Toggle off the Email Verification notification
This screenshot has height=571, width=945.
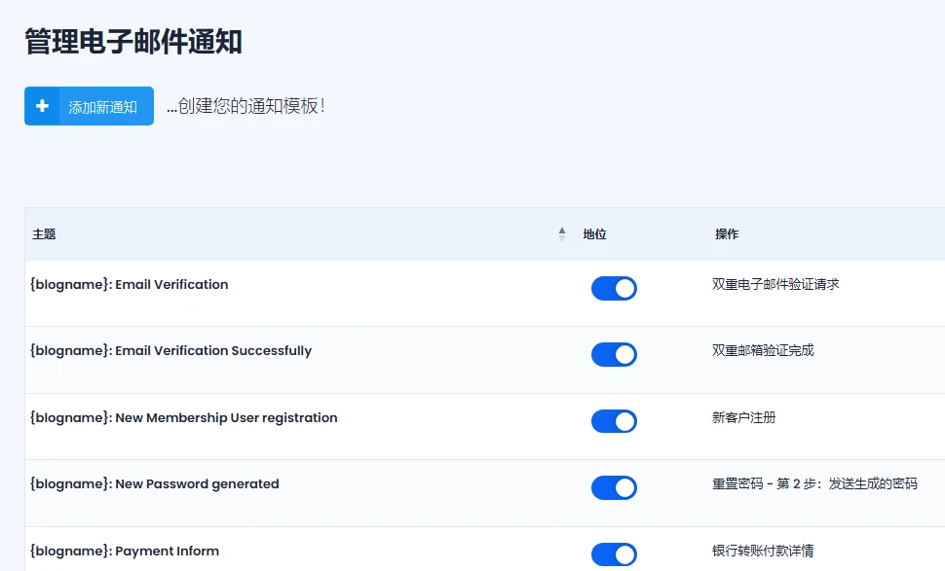coord(614,288)
